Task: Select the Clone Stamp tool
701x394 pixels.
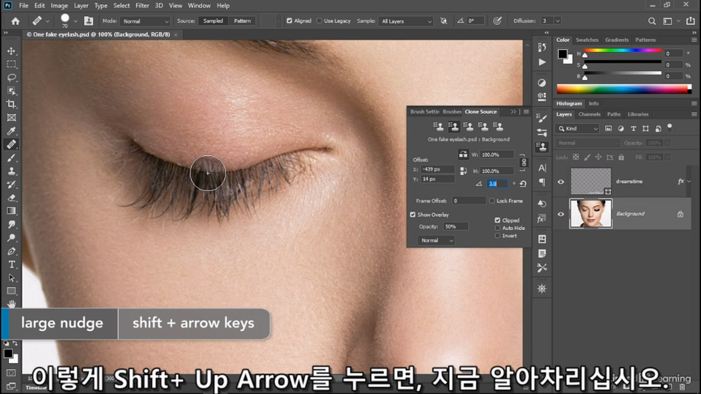Action: click(12, 171)
